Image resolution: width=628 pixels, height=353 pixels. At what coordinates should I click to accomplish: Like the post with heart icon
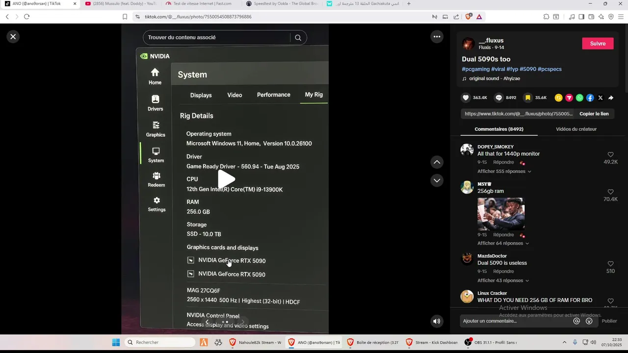coord(466,98)
